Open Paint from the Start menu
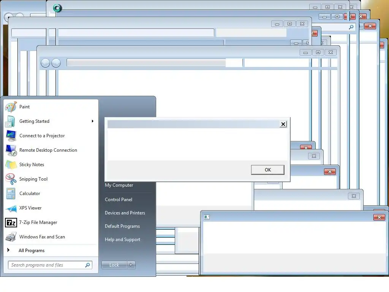 tap(51, 107)
